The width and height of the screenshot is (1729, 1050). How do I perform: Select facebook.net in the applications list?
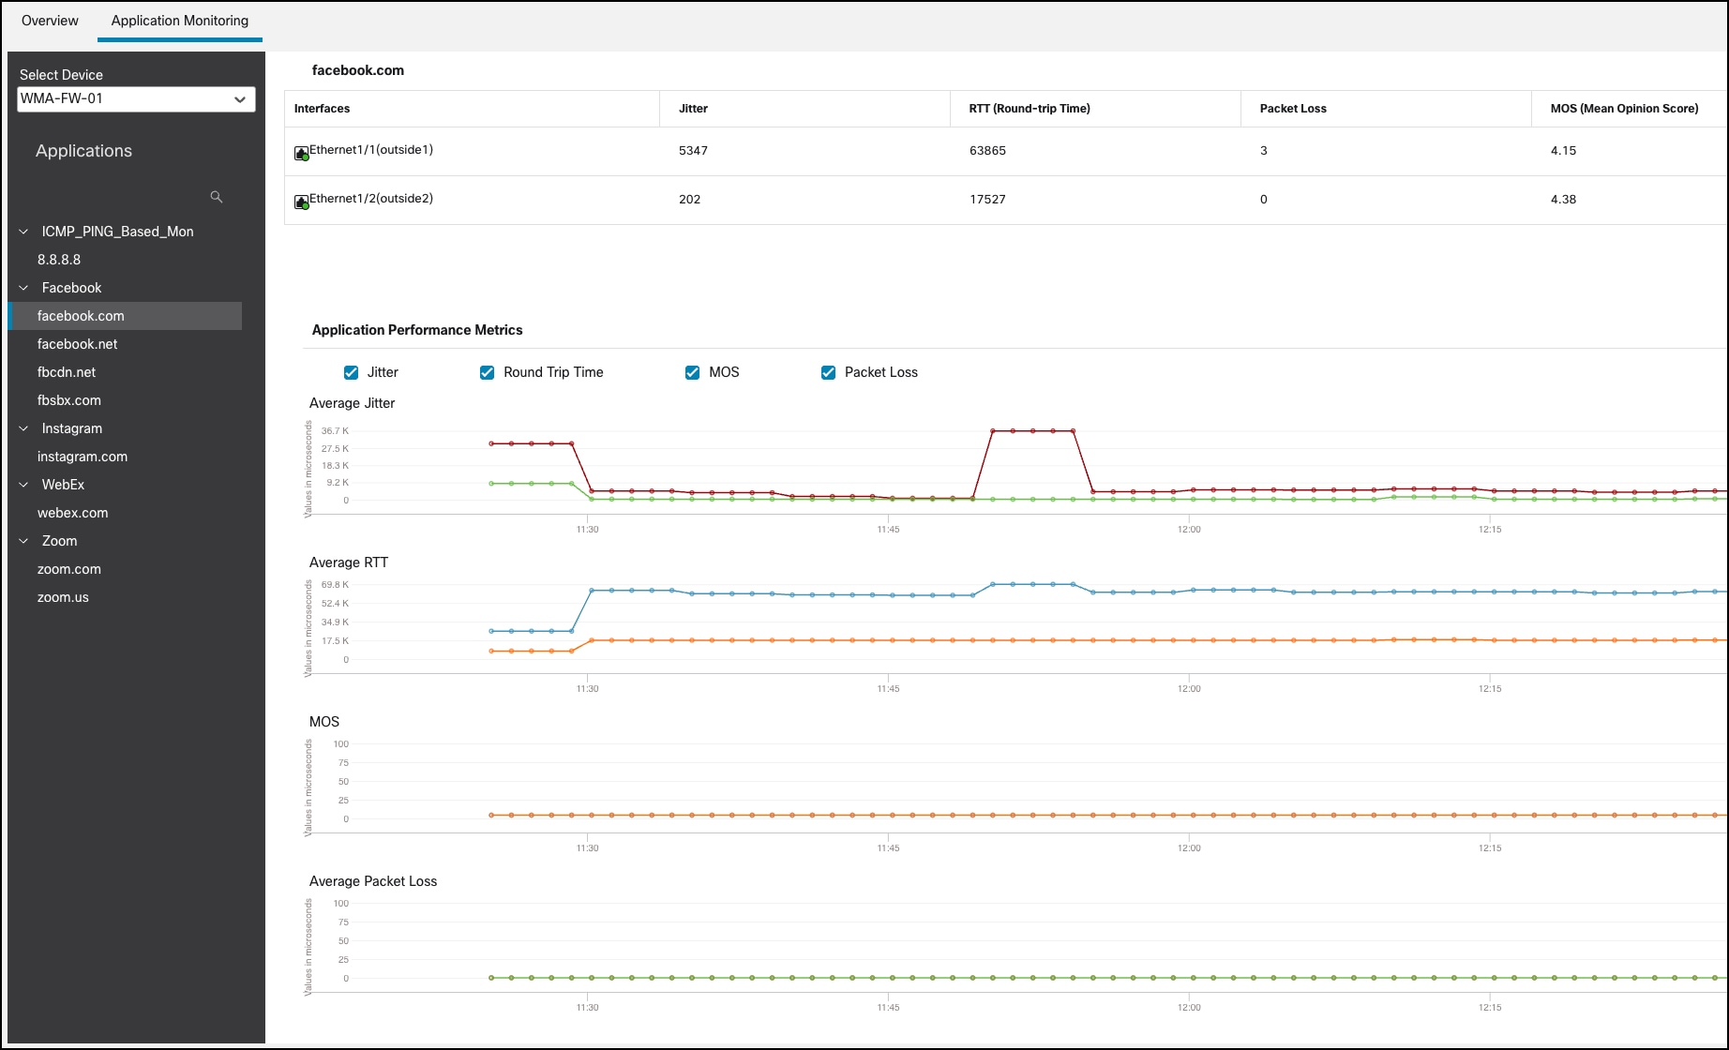(x=78, y=344)
